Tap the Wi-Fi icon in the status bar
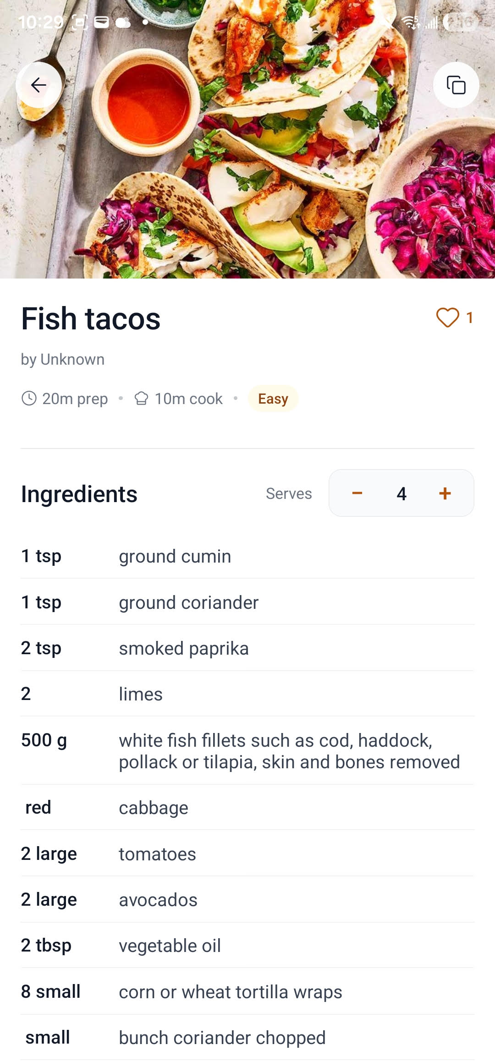Screen dimensions: 495x1061 point(409,21)
